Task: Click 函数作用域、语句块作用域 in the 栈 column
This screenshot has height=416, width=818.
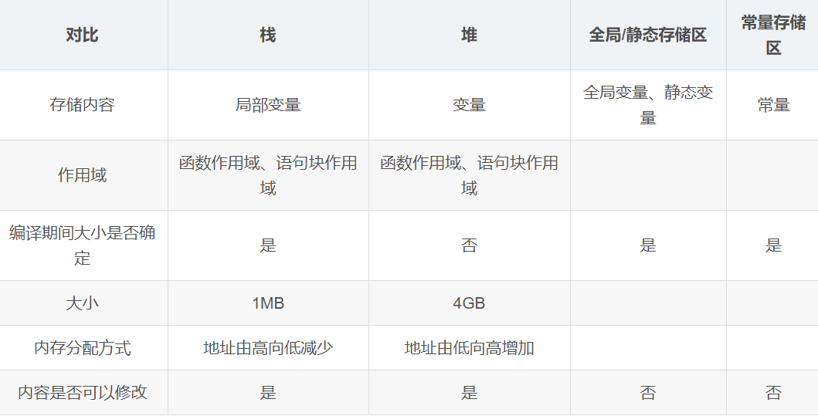Action: (267, 175)
